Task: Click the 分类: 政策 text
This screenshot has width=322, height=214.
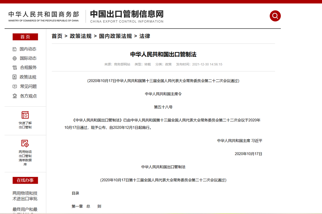Action: point(163,64)
